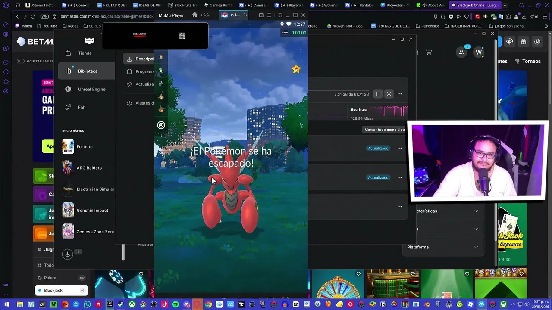The height and width of the screenshot is (310, 552).
Task: Open the options menu beside the first Actualizado badge
Action: pyautogui.click(x=400, y=148)
